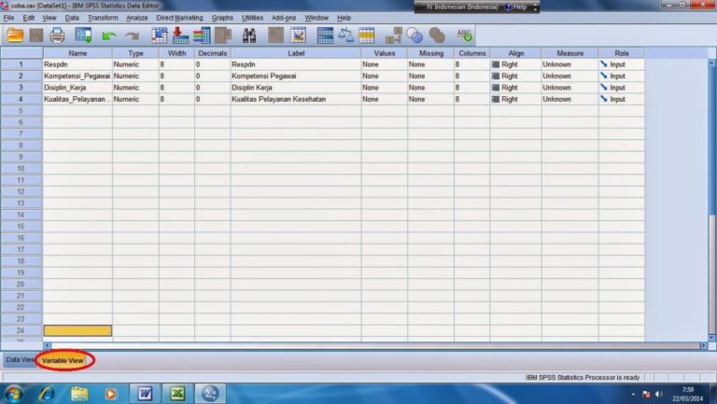Open the Graphs menu

point(222,18)
